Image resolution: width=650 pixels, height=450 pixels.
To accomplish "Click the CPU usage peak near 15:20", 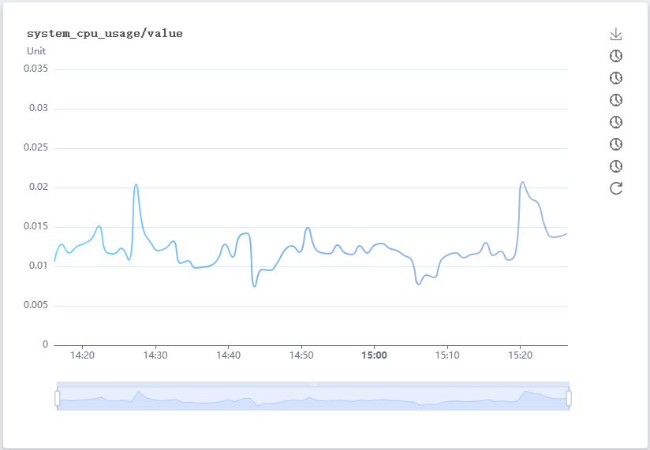I will (x=522, y=183).
